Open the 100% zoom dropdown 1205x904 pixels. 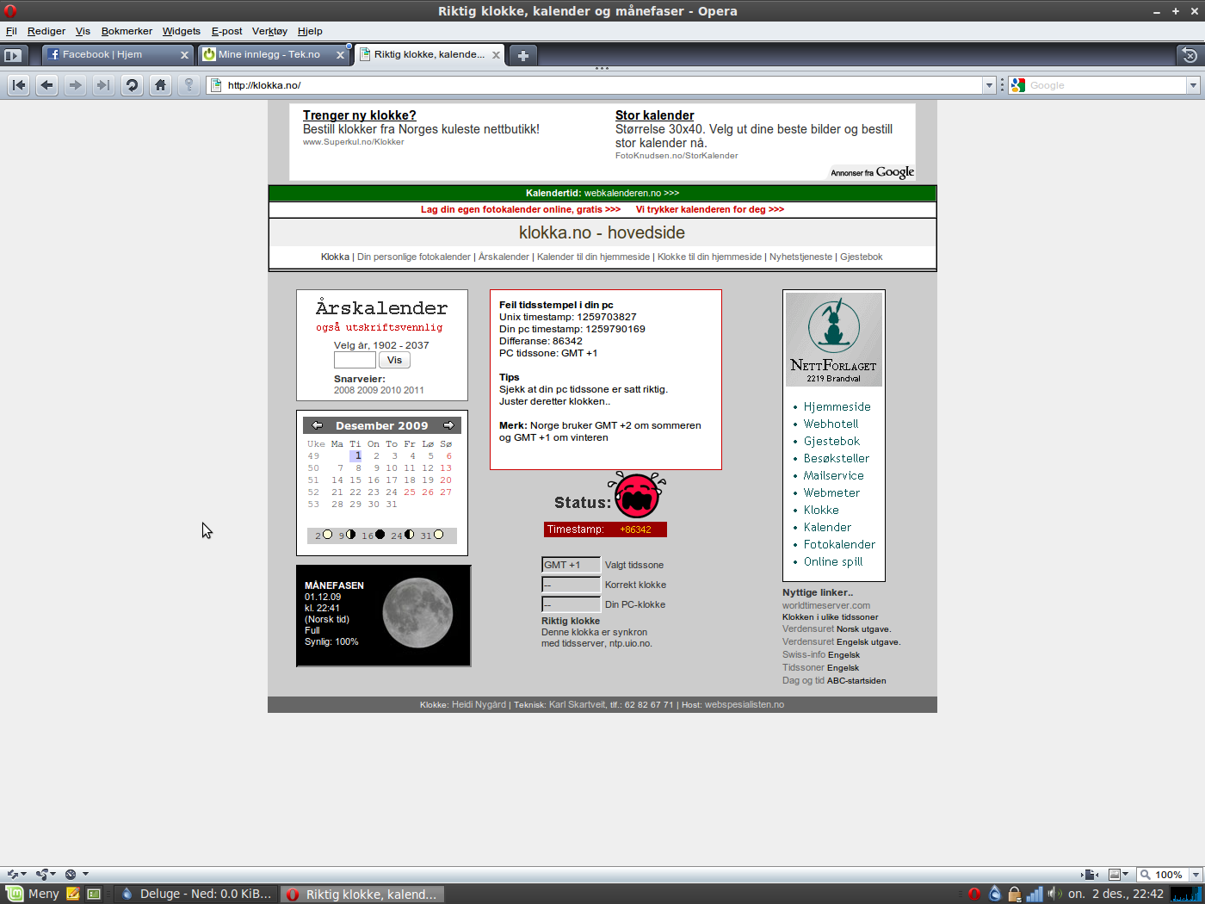(x=1196, y=875)
